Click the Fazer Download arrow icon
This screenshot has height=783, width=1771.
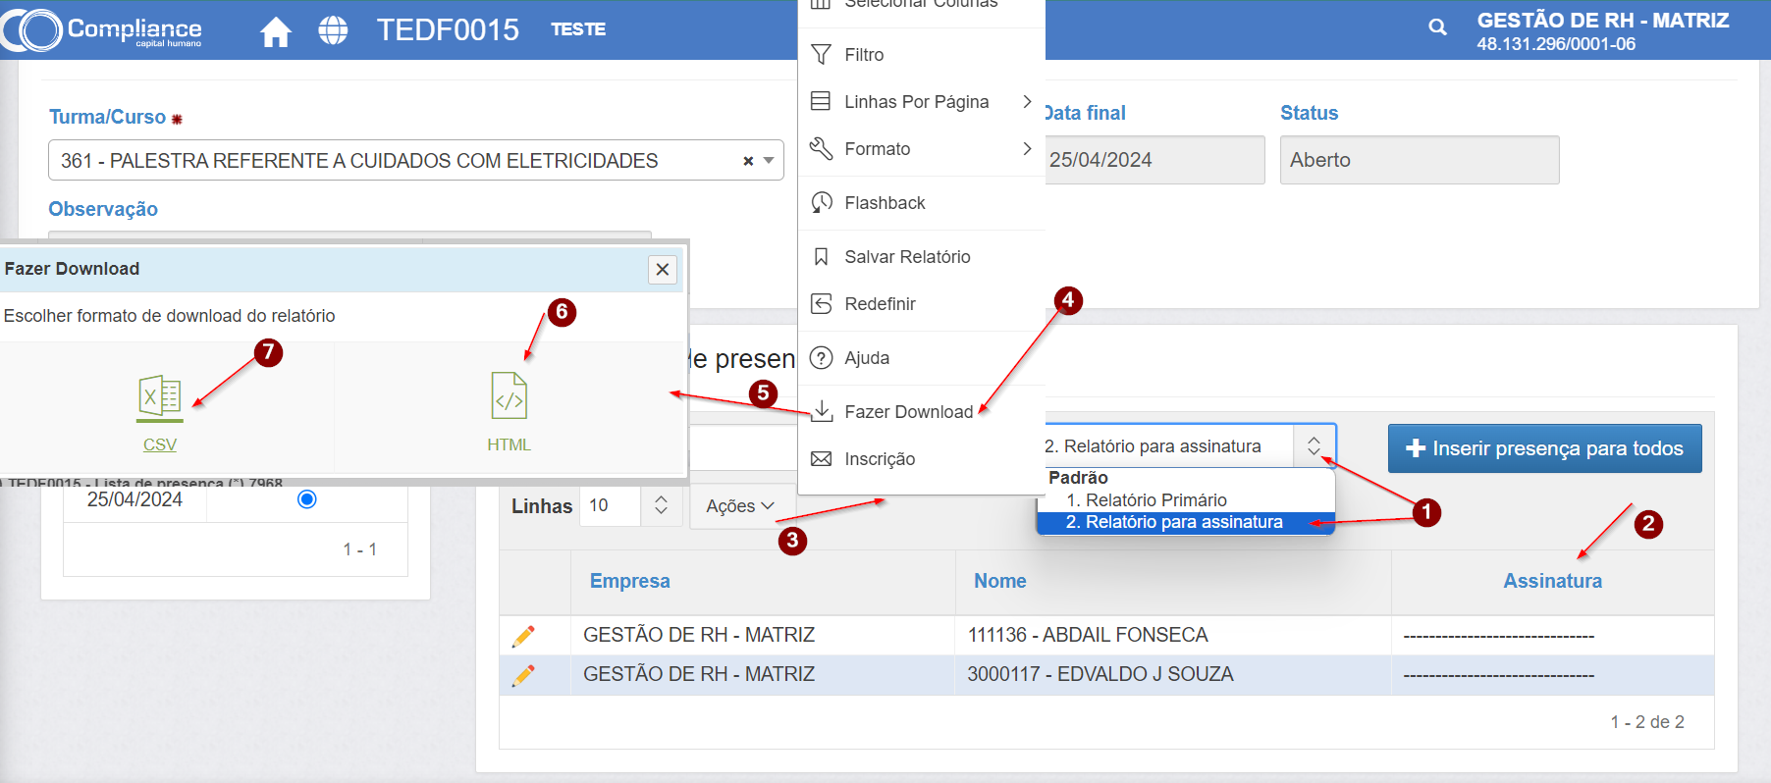(x=822, y=411)
